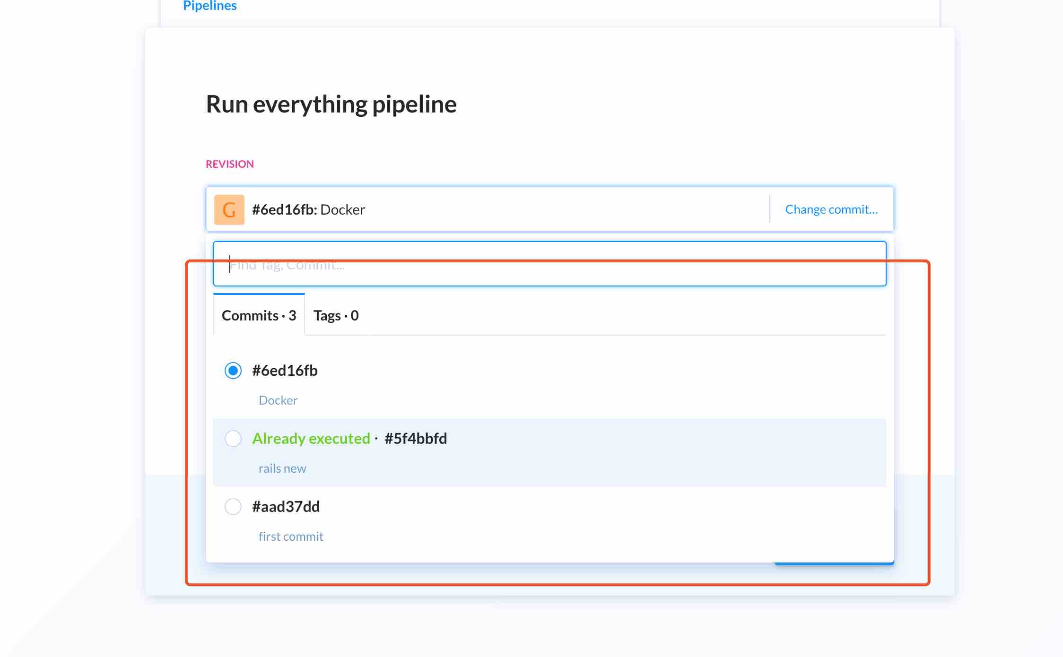This screenshot has height=657, width=1063.
Task: Select the #6ed16fb commit radio button
Action: 233,371
